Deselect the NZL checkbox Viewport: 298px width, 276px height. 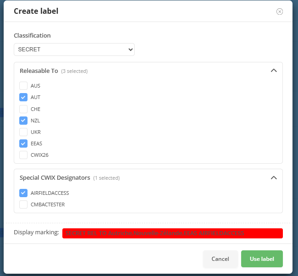click(23, 121)
